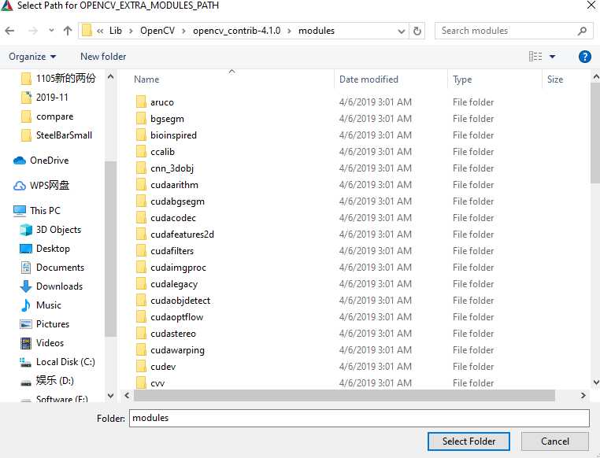Open the Organize menu
This screenshot has width=600, height=458.
coord(32,57)
